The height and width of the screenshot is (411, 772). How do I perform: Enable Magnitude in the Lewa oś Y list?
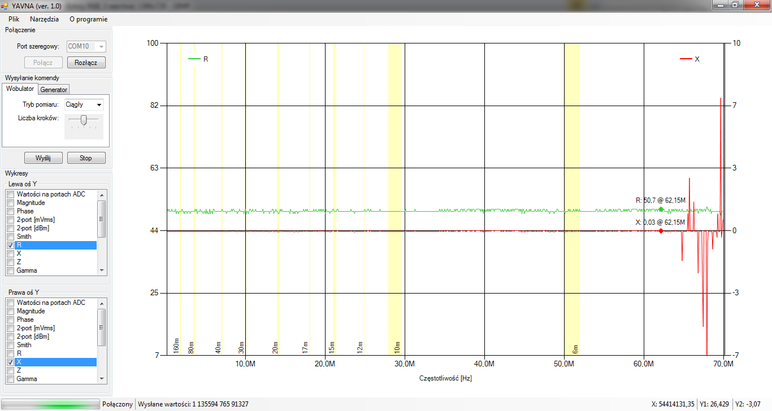(x=10, y=203)
